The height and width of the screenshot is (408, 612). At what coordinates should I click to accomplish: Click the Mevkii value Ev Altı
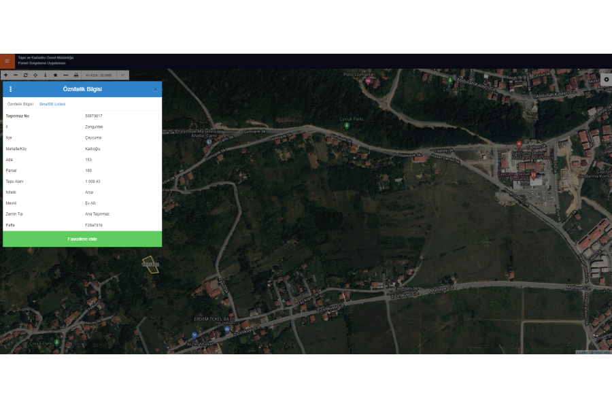[x=90, y=203]
